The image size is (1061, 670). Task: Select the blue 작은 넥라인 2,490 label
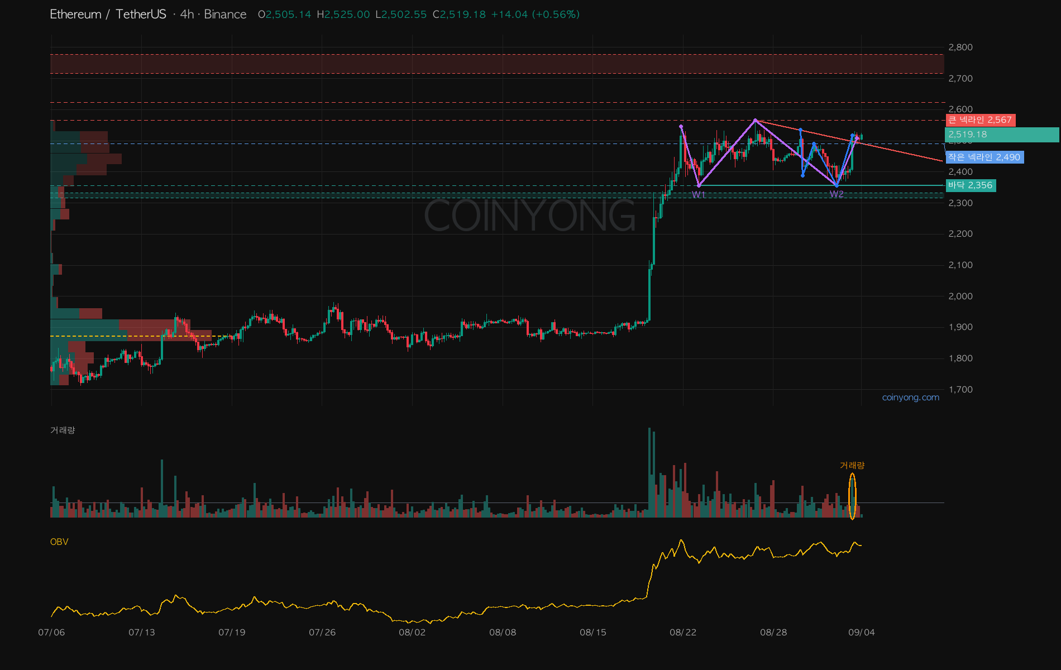pos(984,157)
